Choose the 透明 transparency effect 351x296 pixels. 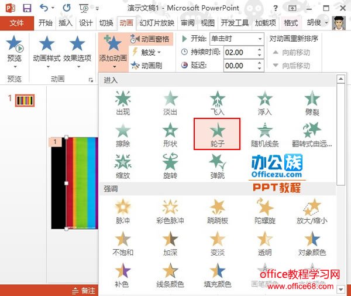click(264, 243)
